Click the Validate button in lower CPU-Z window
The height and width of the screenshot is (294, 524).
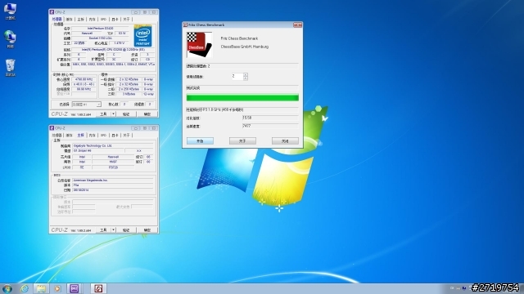pos(126,230)
